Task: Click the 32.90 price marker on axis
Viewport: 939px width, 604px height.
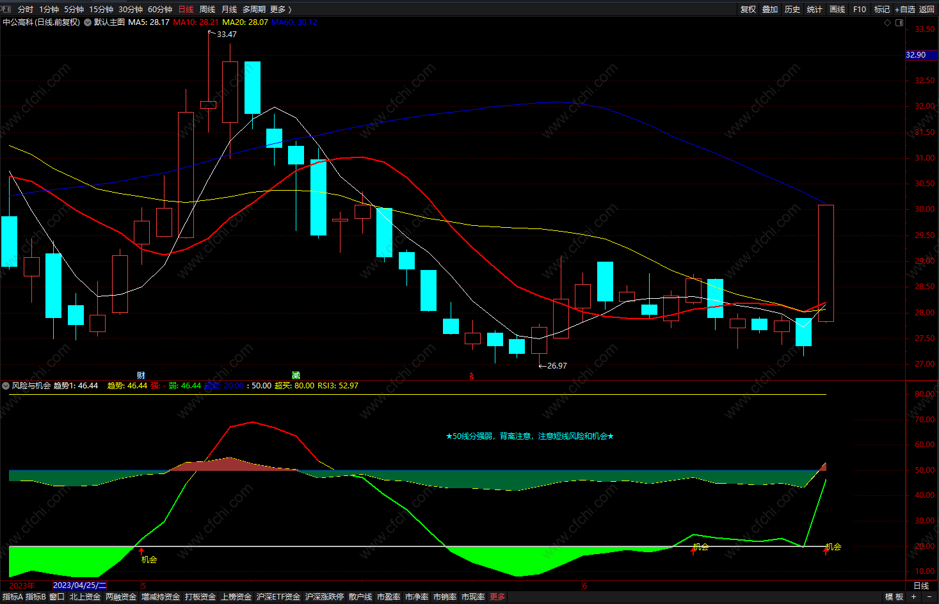Action: [916, 55]
